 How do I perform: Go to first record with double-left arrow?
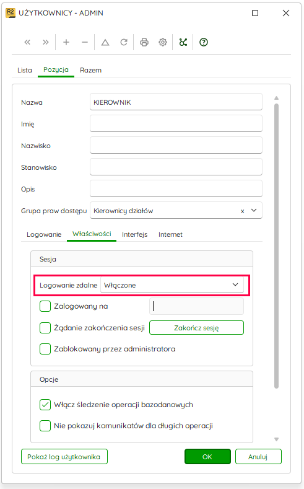click(27, 42)
